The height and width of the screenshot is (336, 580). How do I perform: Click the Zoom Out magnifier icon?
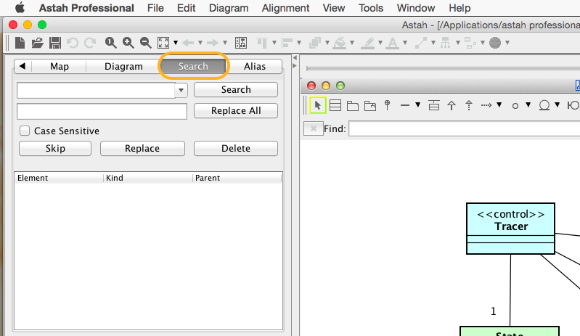click(x=145, y=43)
